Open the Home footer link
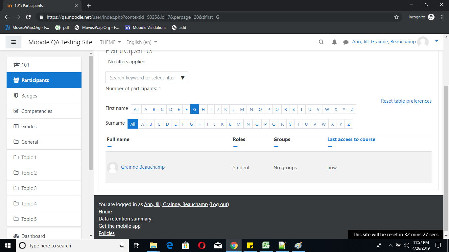Viewport: 449px width, 252px height. 105,212
